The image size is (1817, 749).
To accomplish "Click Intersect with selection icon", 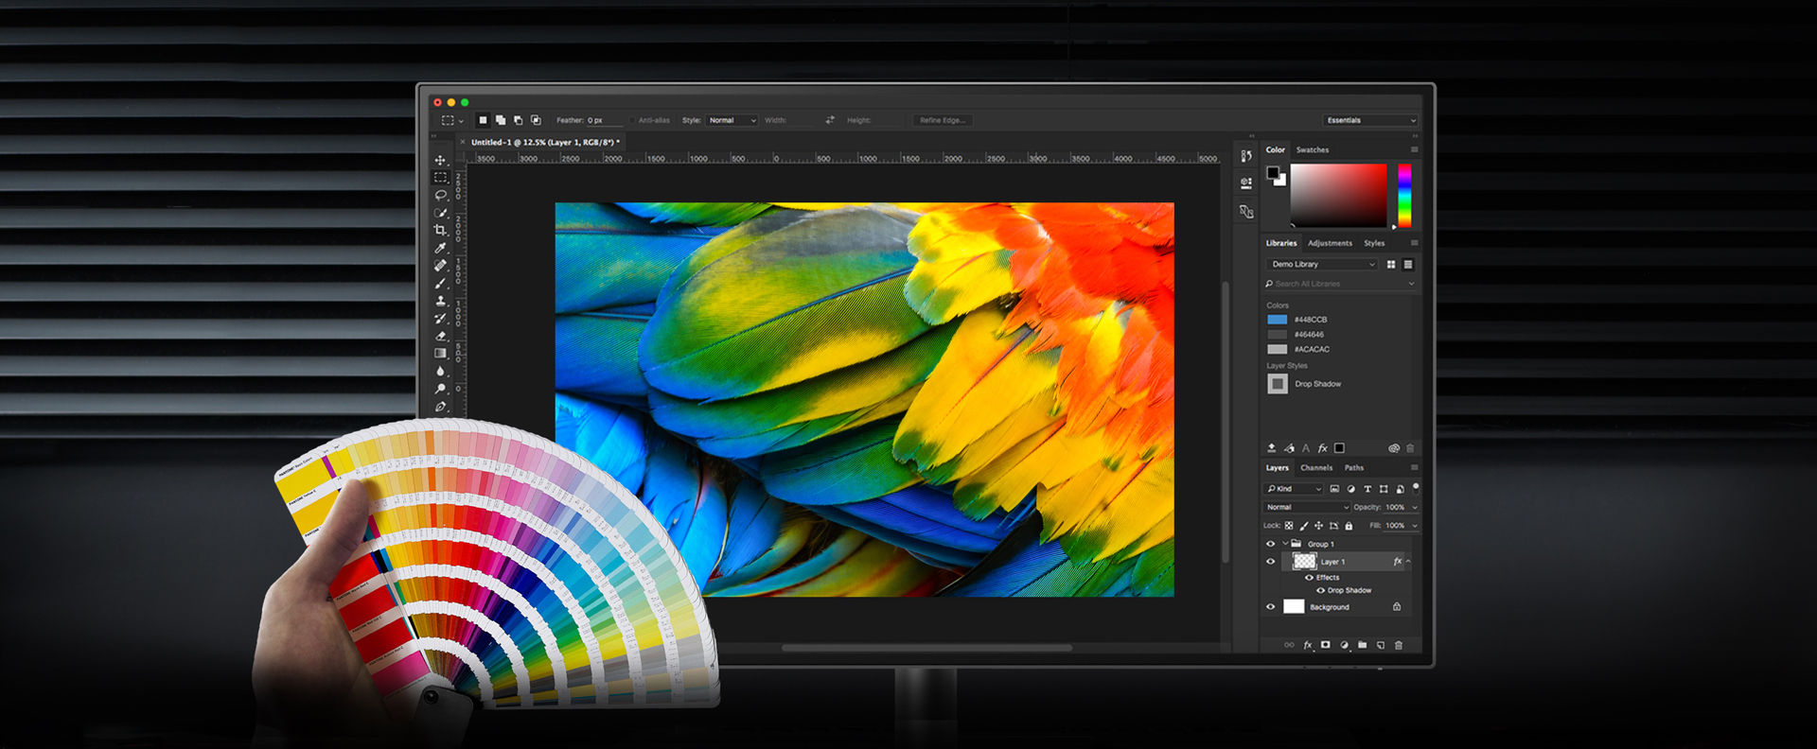I will click(x=536, y=120).
